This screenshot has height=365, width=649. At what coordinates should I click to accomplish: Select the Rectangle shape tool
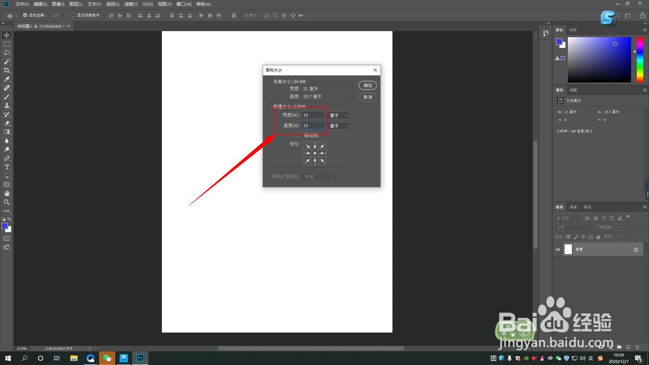click(x=7, y=185)
